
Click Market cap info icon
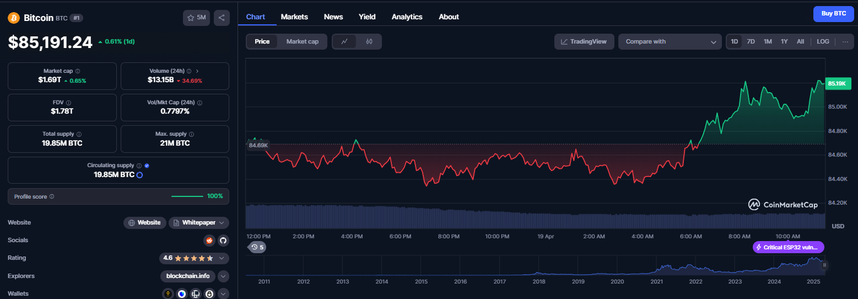point(78,71)
